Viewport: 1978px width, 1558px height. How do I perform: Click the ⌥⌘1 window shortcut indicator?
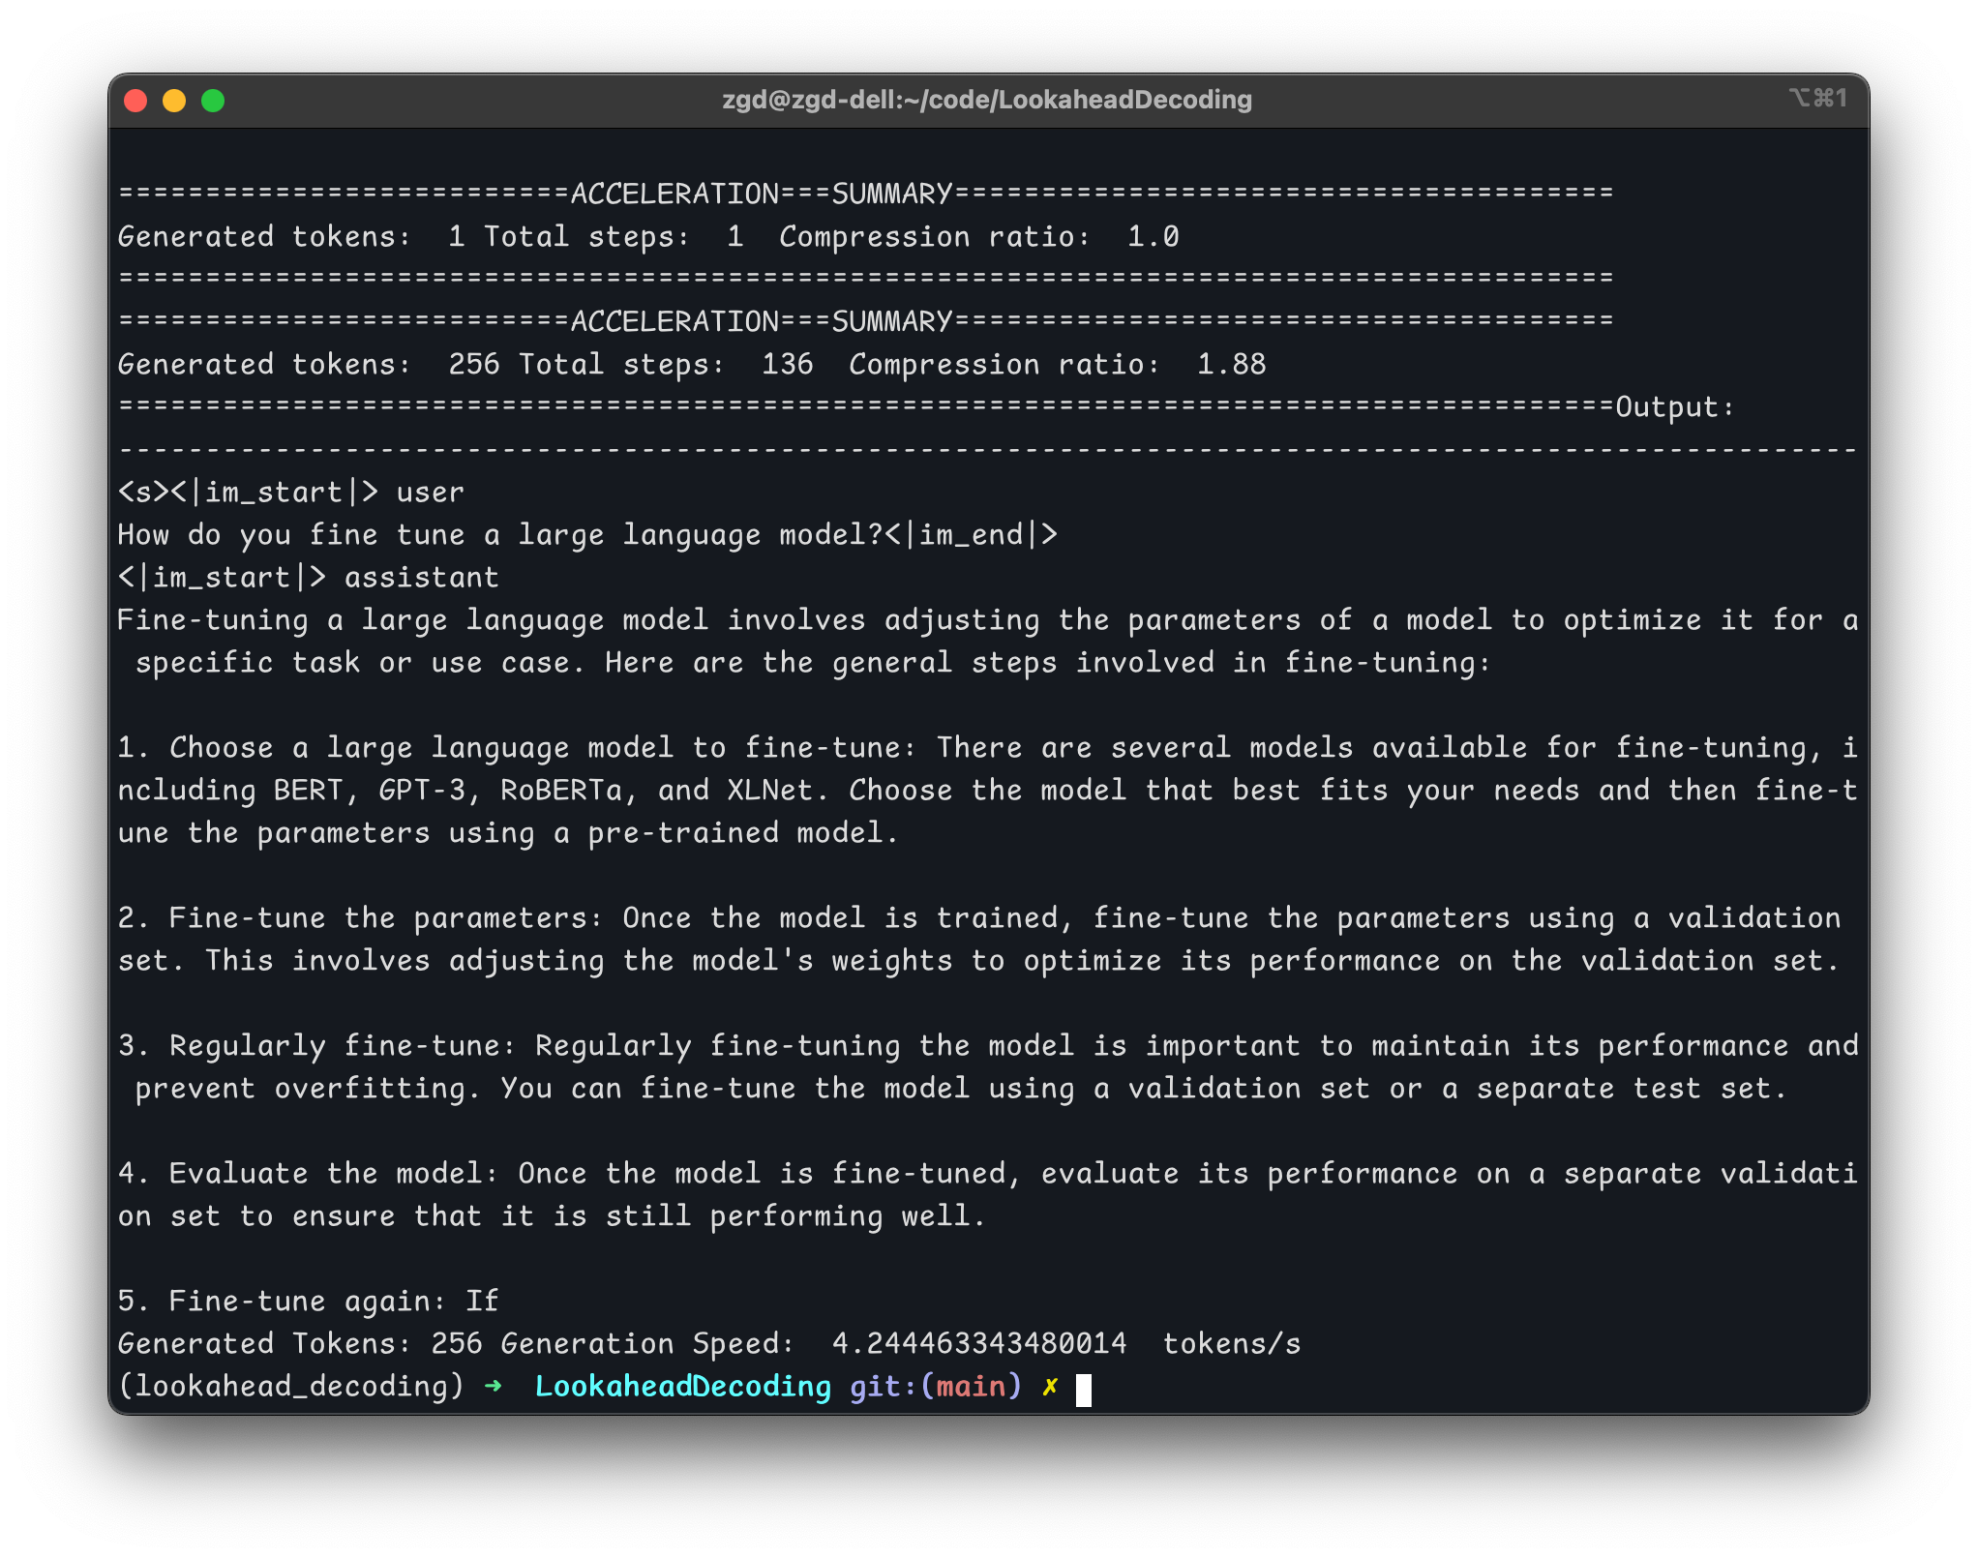(1817, 99)
